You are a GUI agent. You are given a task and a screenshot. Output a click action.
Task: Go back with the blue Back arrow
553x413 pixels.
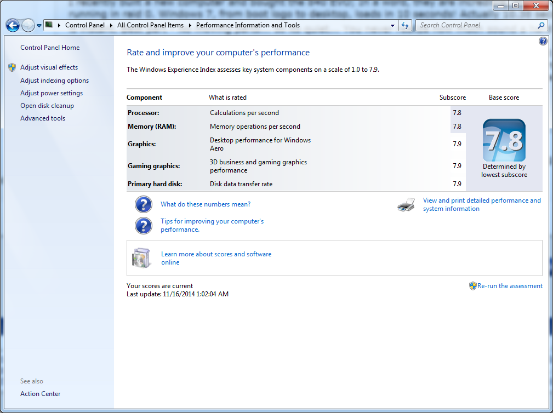coord(13,25)
